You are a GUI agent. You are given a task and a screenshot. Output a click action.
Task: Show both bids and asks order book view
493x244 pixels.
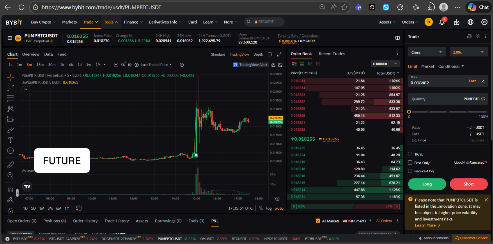[x=294, y=63]
